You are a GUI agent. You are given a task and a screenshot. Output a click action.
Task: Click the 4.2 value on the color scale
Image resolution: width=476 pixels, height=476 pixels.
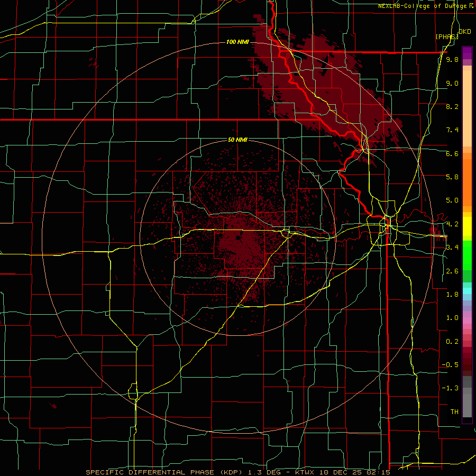452,224
